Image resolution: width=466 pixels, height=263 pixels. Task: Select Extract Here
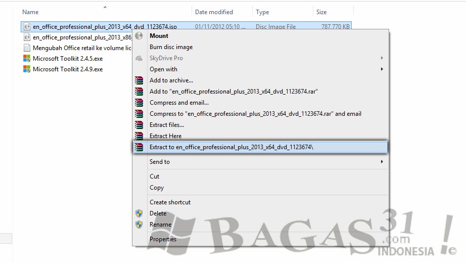pyautogui.click(x=166, y=136)
